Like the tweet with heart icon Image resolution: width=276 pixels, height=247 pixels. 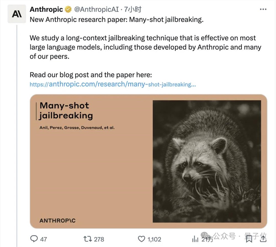coord(141,239)
